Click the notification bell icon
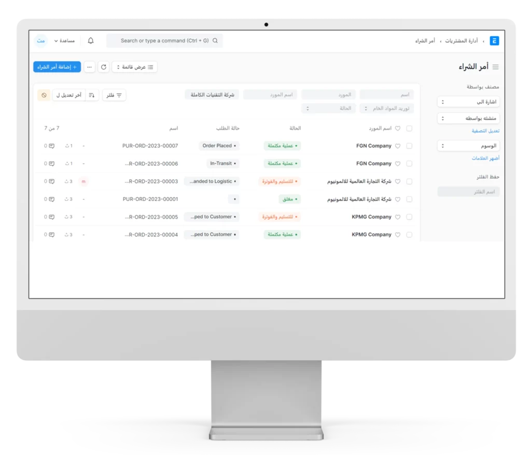This screenshot has width=531, height=455. (x=91, y=40)
